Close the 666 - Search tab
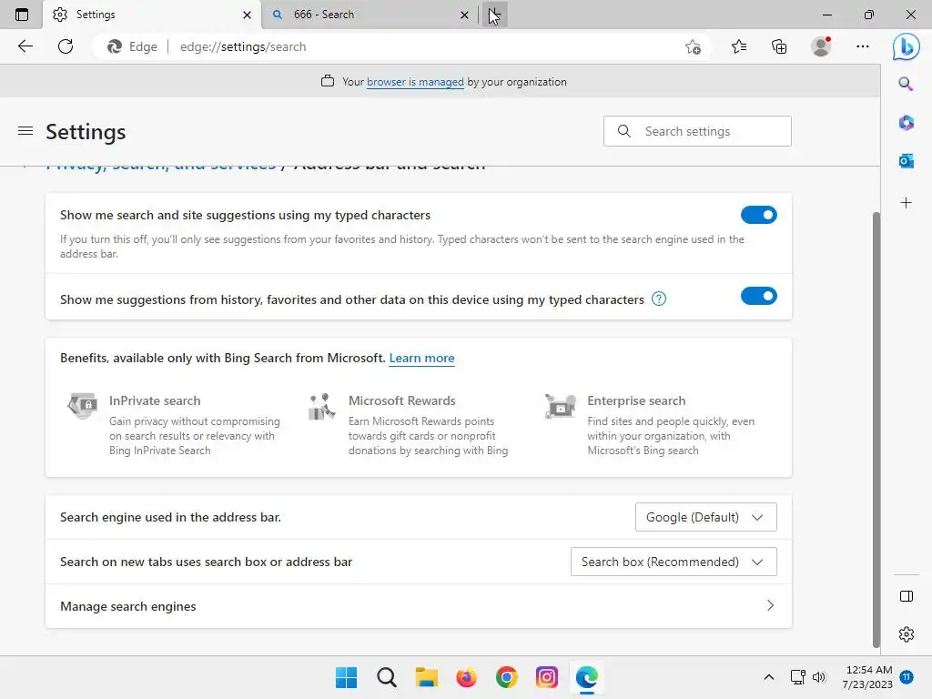 click(464, 15)
